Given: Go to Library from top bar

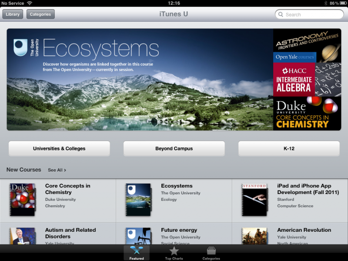Looking at the screenshot, I should tap(13, 14).
